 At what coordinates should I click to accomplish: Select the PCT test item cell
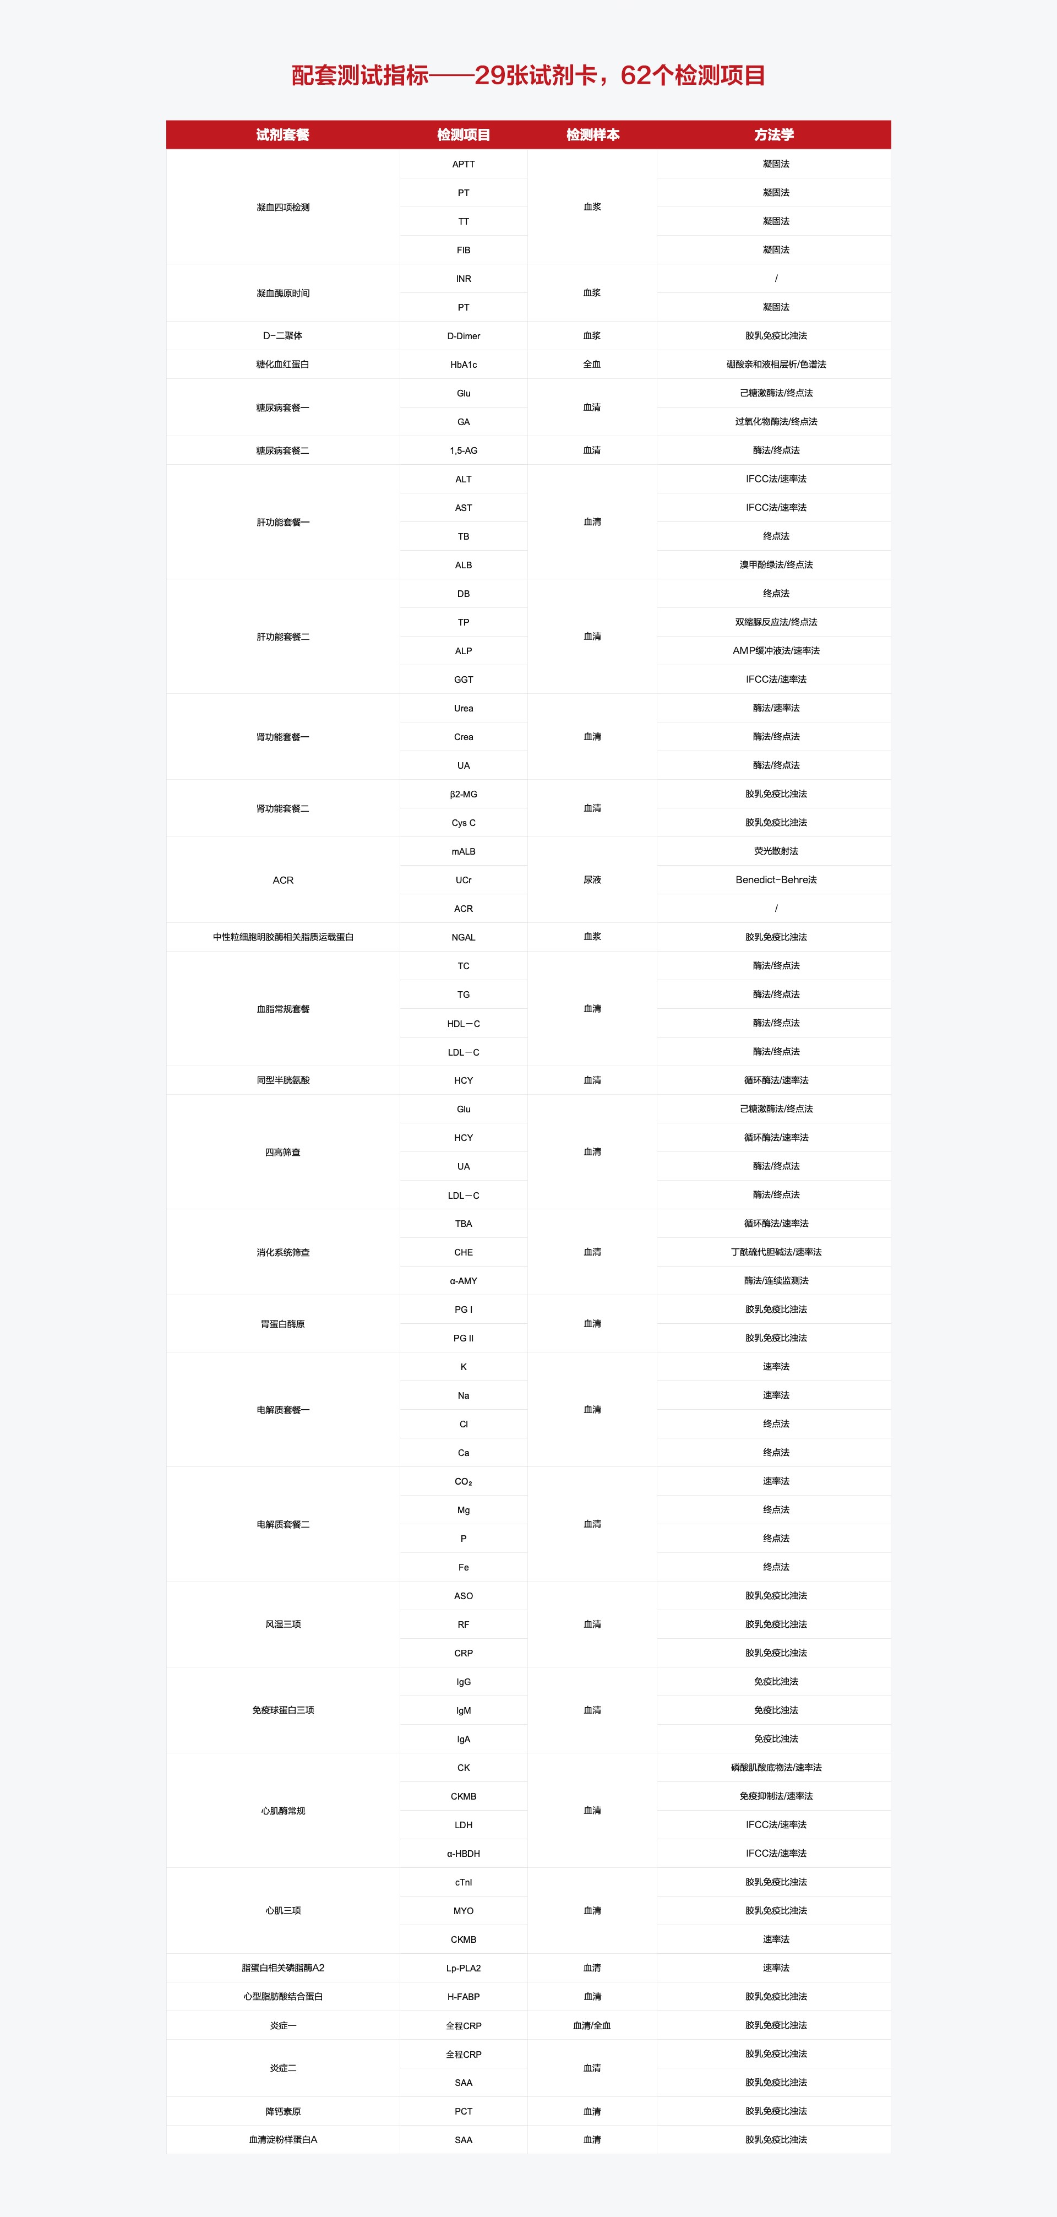463,2111
